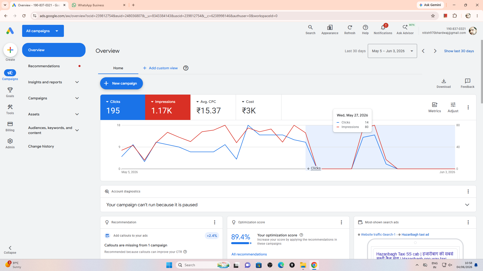Screen dimensions: 483x271
Task: Open the date range dropdown
Action: coord(392,51)
